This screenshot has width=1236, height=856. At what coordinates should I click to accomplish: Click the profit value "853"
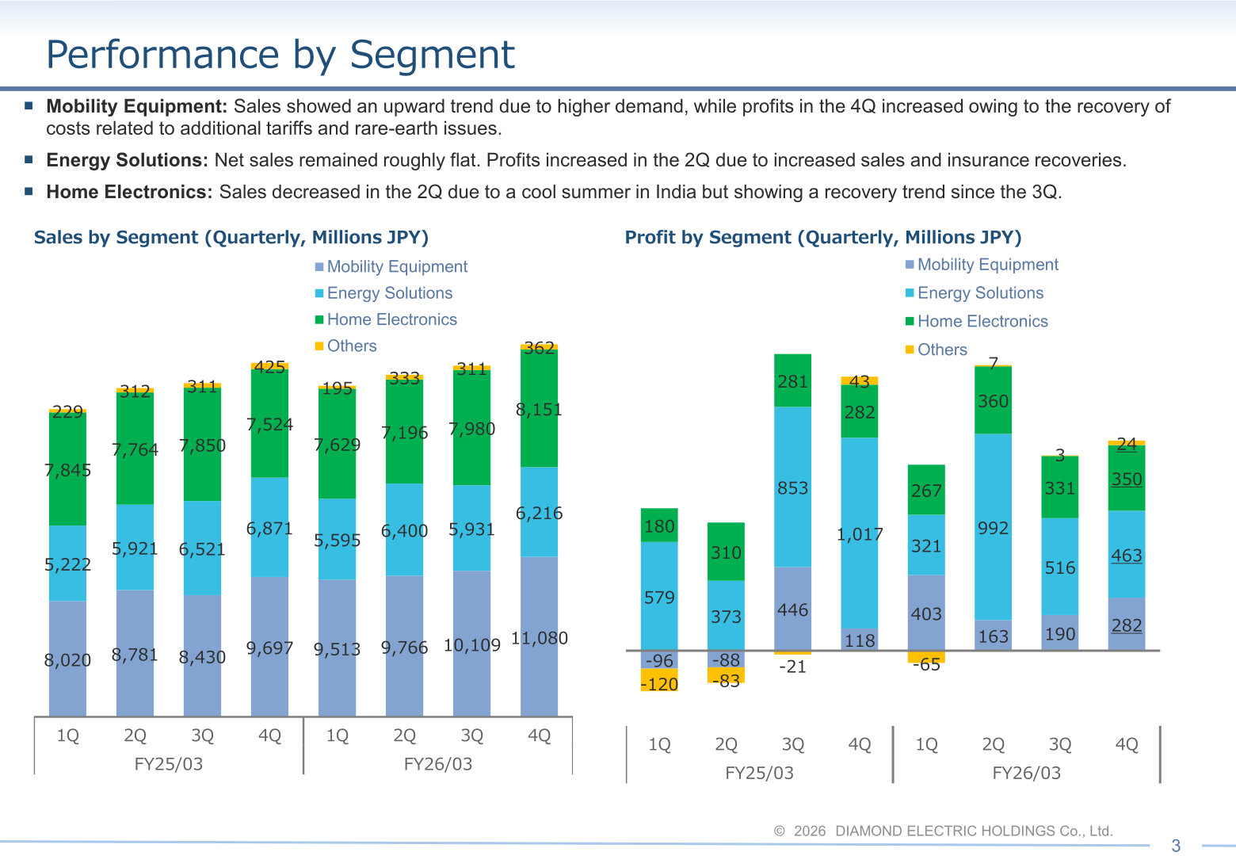point(792,488)
